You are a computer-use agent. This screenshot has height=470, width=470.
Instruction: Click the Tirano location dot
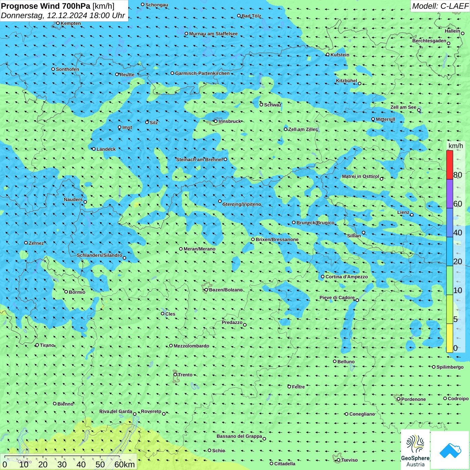37,345
